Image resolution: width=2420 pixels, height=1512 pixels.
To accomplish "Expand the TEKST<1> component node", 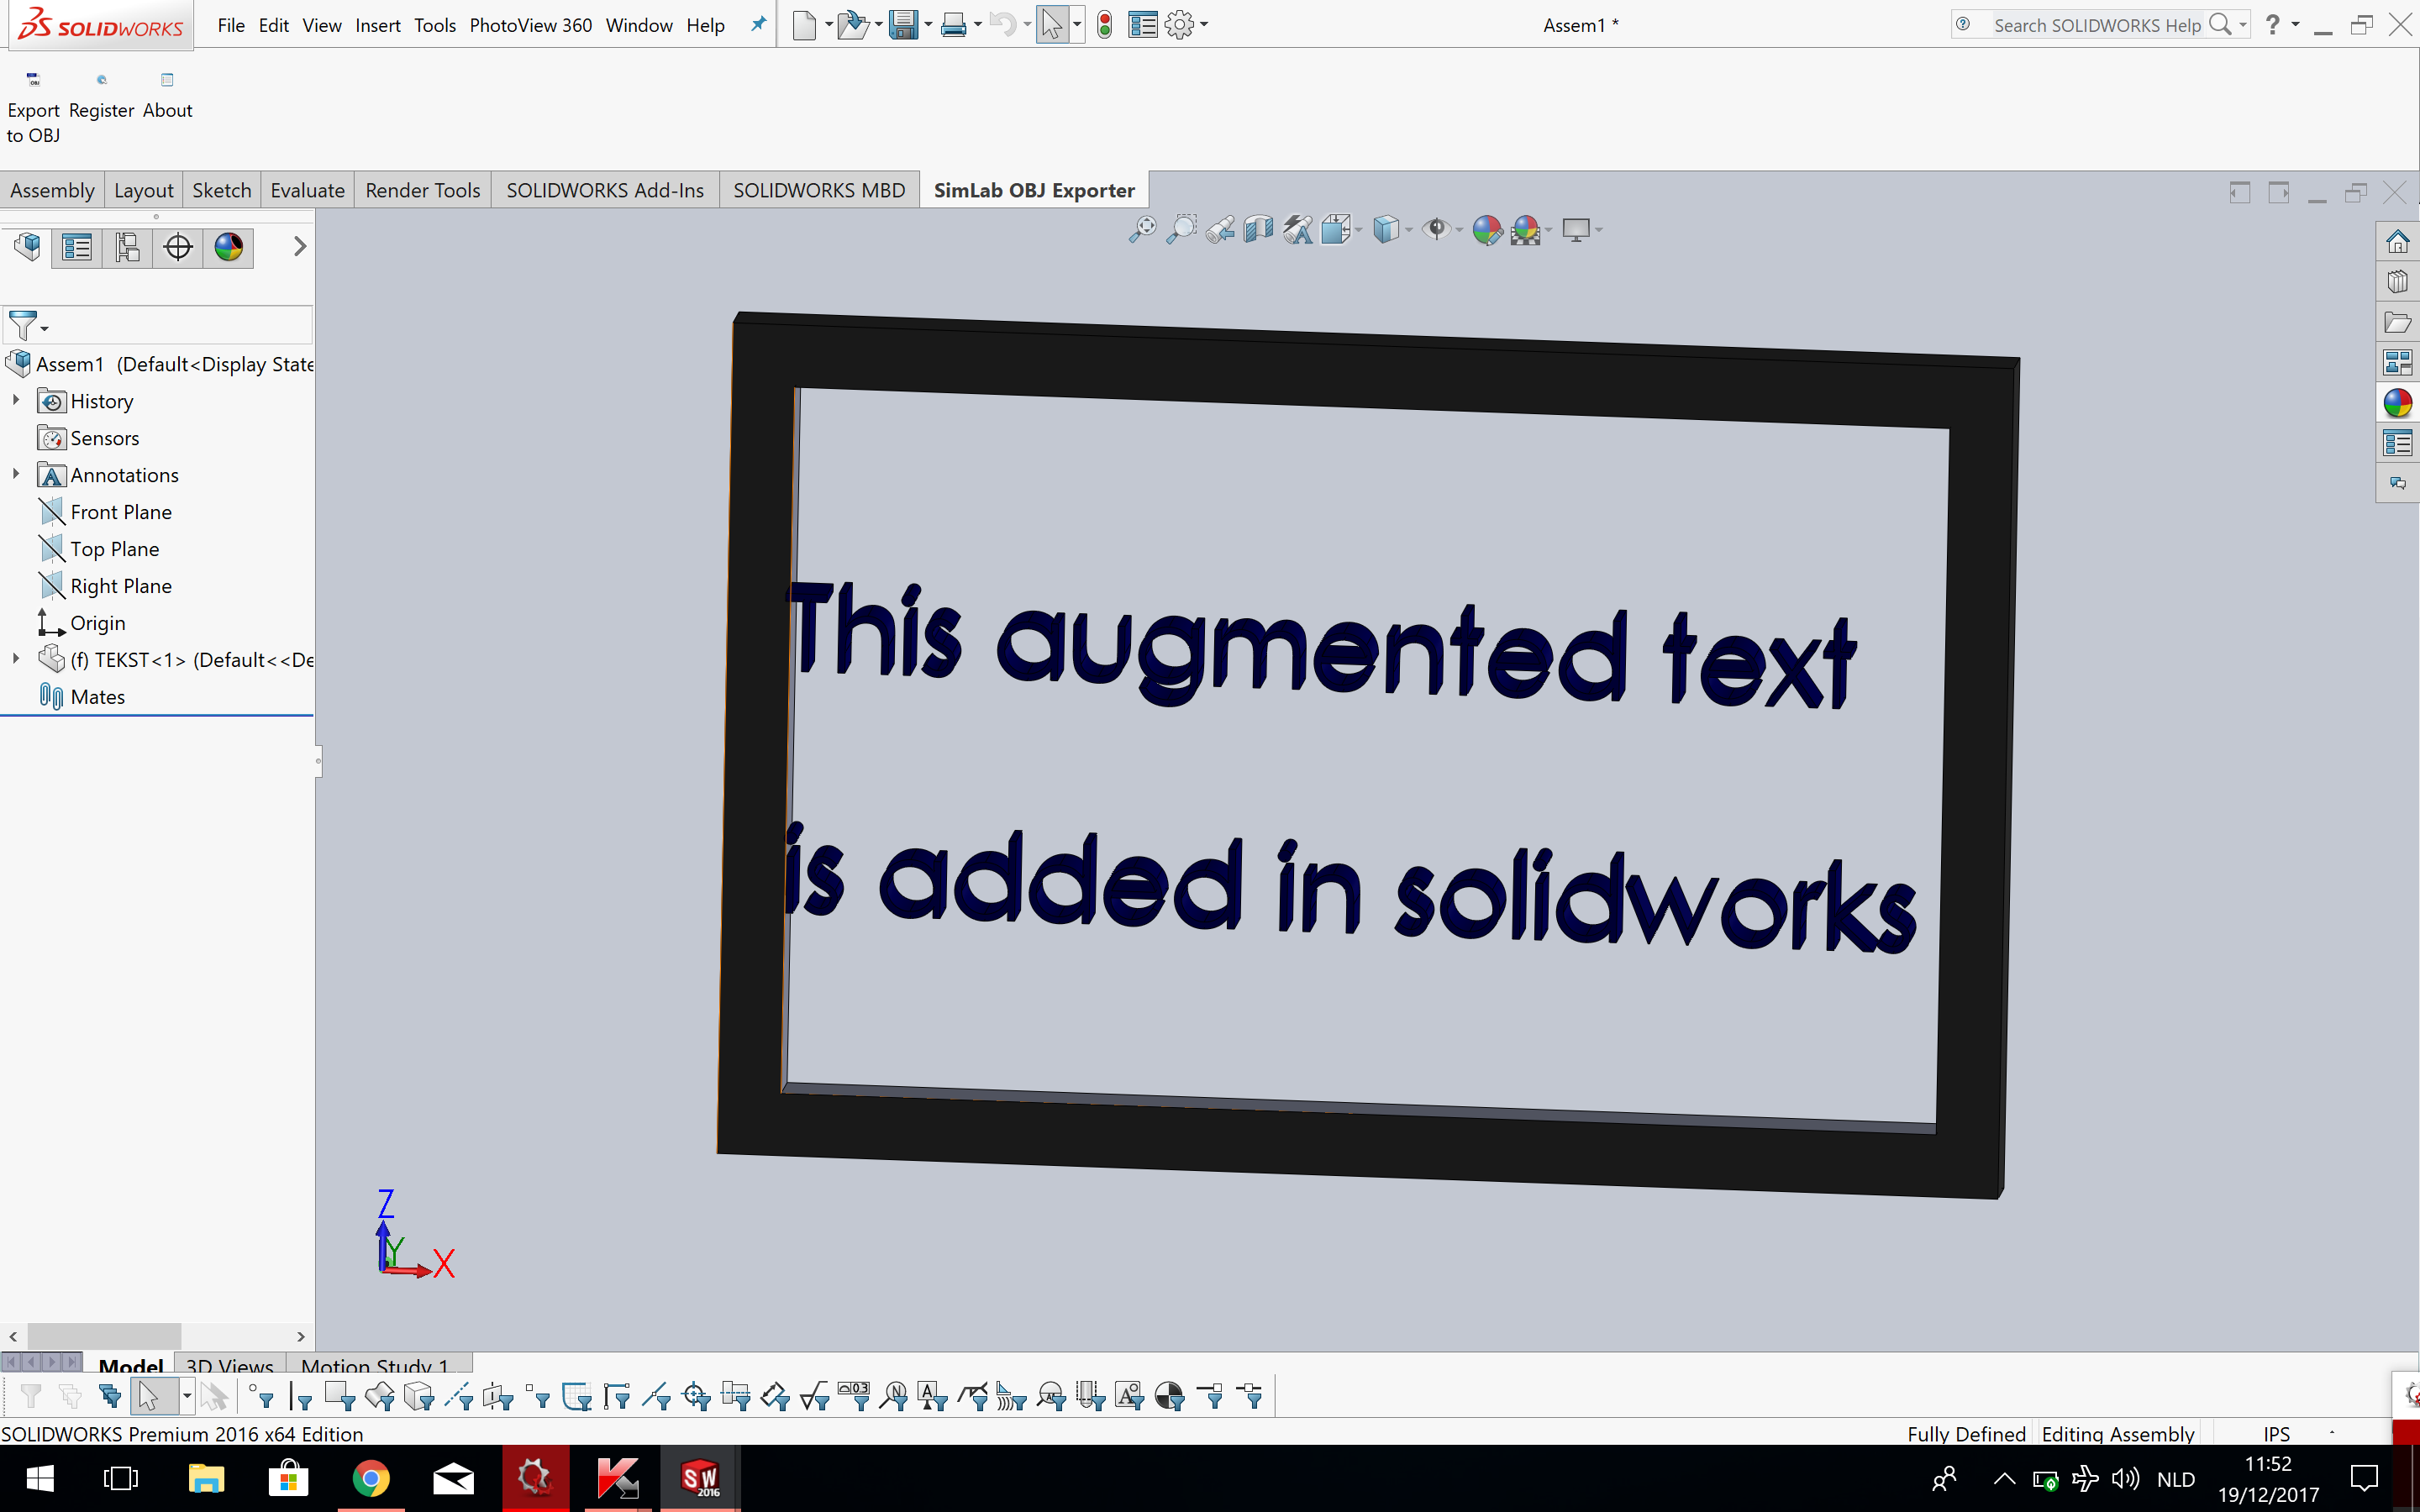I will click(16, 659).
